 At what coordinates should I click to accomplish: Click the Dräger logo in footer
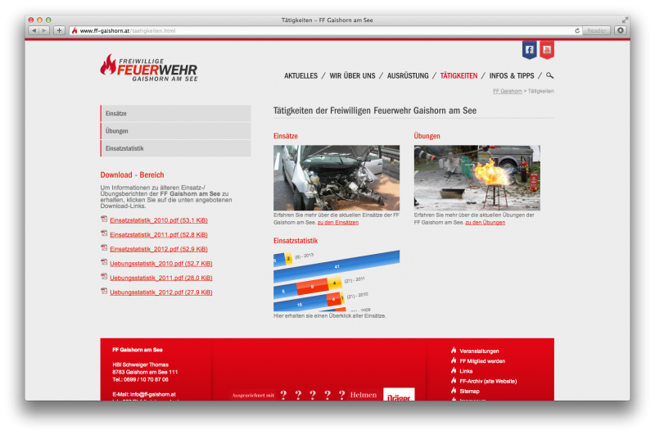(399, 395)
